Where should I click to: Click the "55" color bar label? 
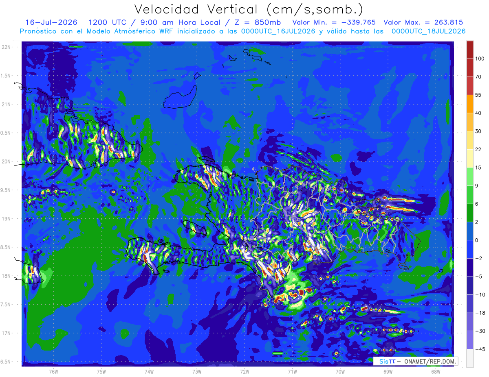(478, 95)
